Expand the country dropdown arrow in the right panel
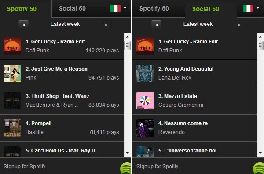The image size is (264, 174). [258, 8]
